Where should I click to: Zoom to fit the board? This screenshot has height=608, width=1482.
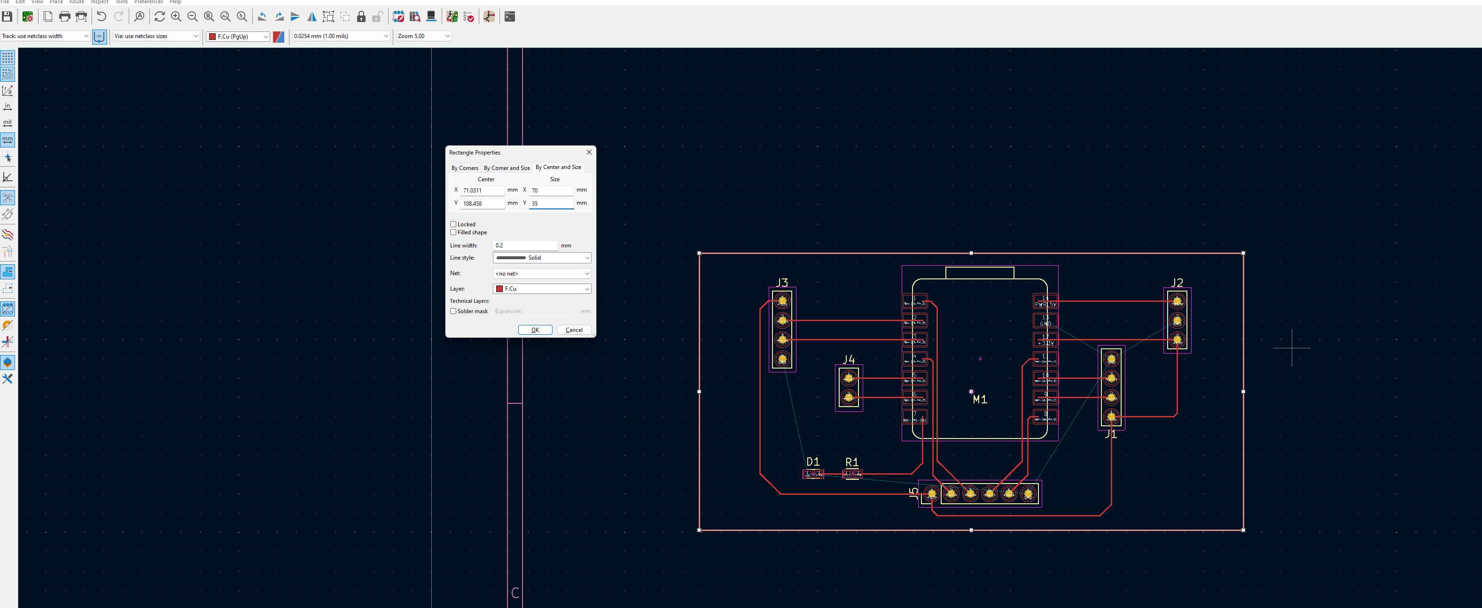point(209,16)
